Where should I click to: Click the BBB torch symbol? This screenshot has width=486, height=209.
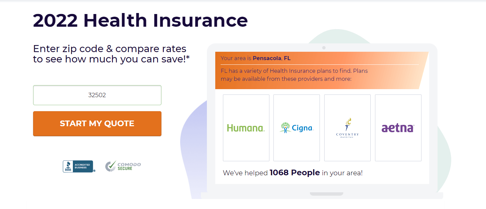click(x=68, y=165)
